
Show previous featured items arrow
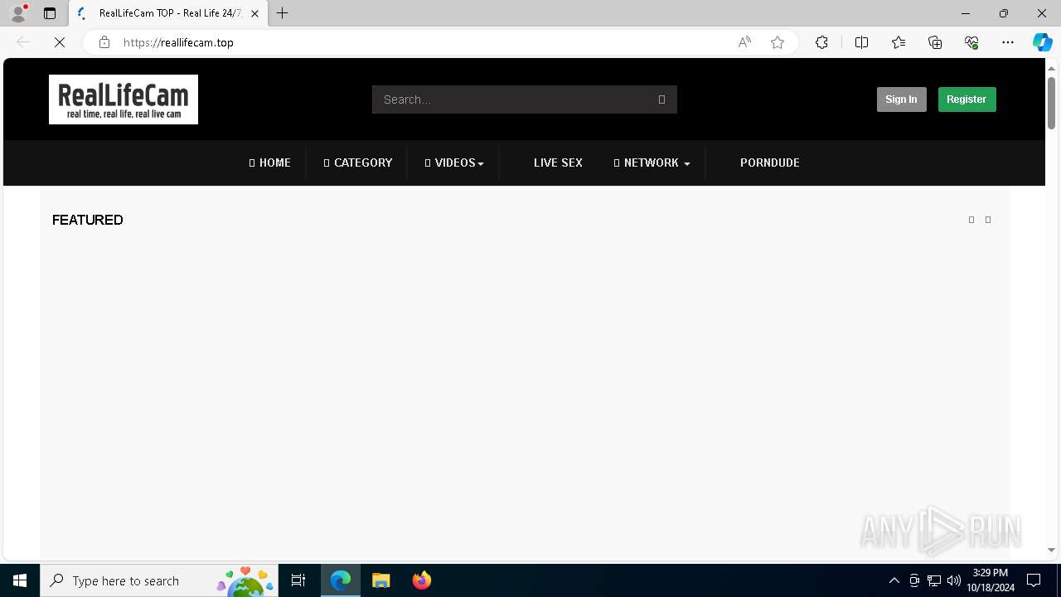pos(971,220)
